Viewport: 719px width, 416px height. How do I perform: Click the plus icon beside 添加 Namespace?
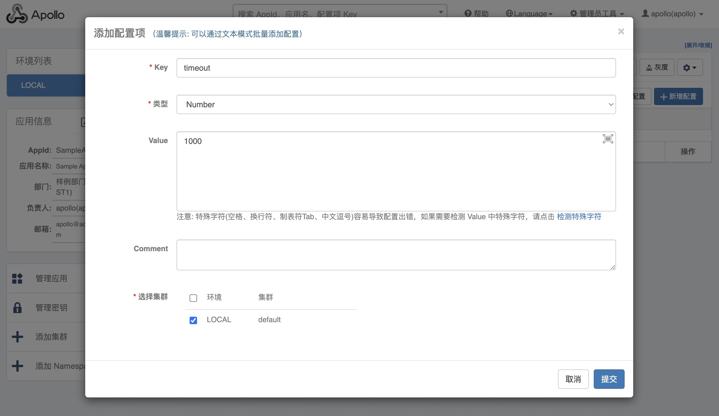pyautogui.click(x=17, y=366)
